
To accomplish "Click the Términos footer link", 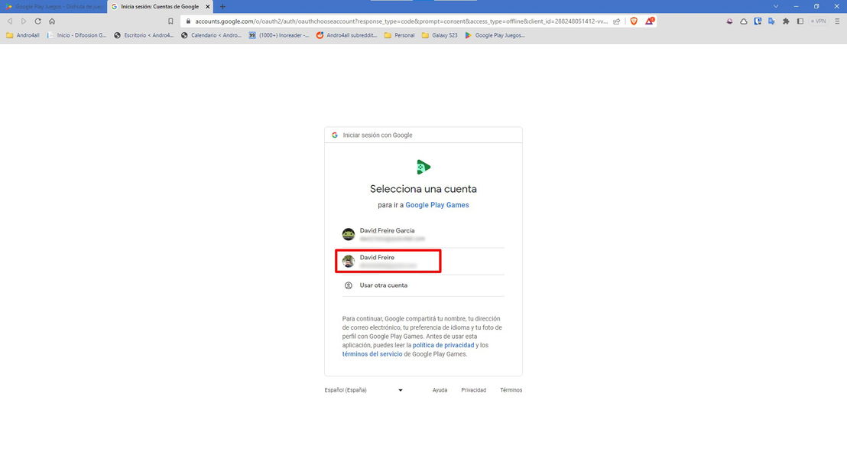I will (x=511, y=390).
